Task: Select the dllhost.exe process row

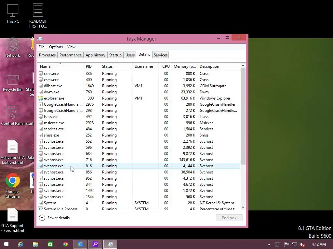Action: 139,86
